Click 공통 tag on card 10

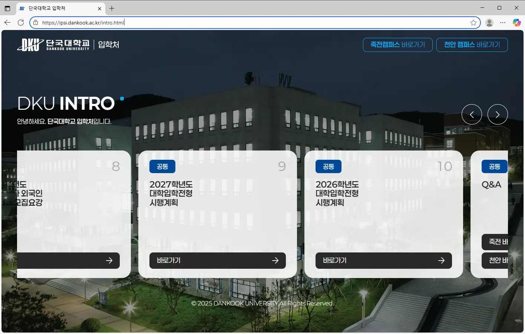pos(328,166)
